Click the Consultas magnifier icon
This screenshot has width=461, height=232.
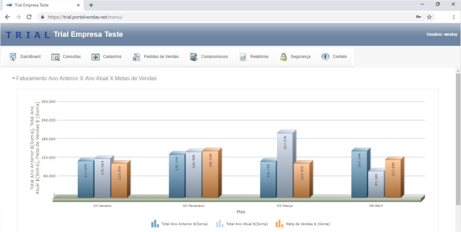(x=55, y=57)
